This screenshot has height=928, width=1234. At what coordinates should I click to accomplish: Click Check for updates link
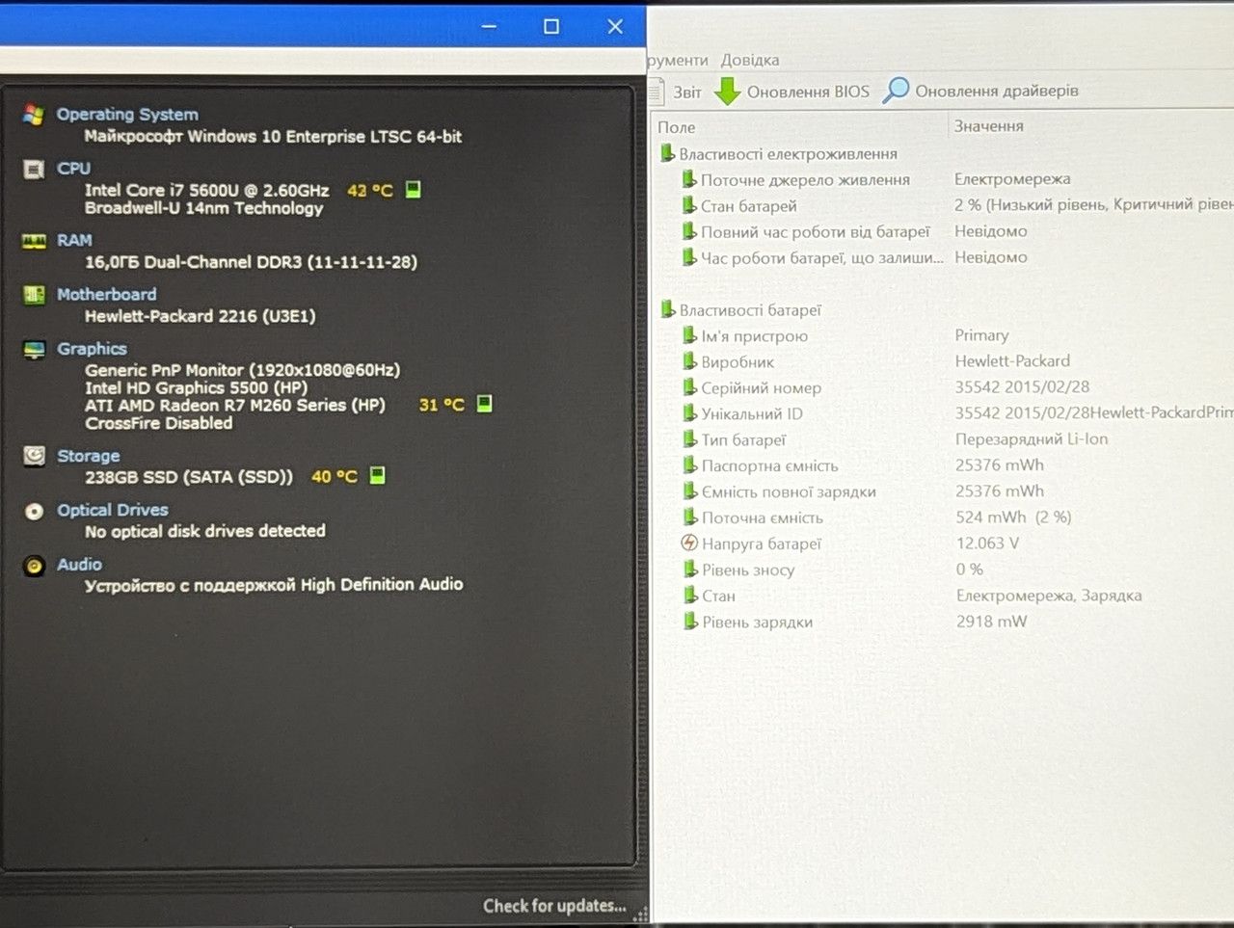pos(554,906)
